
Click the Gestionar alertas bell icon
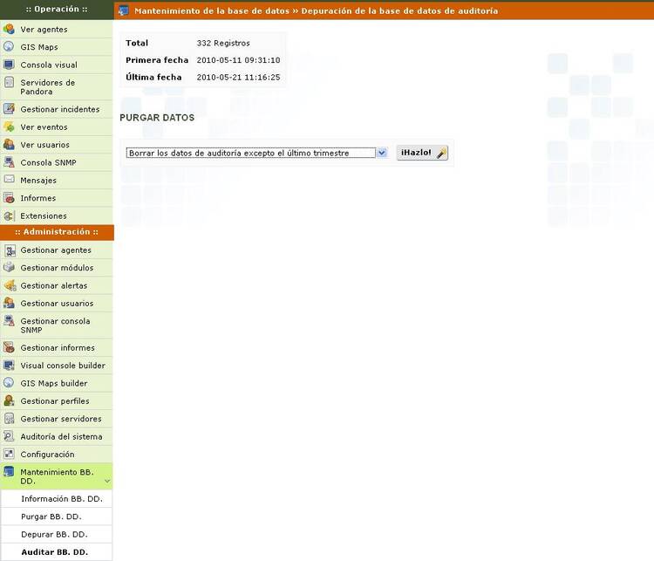(x=9, y=285)
